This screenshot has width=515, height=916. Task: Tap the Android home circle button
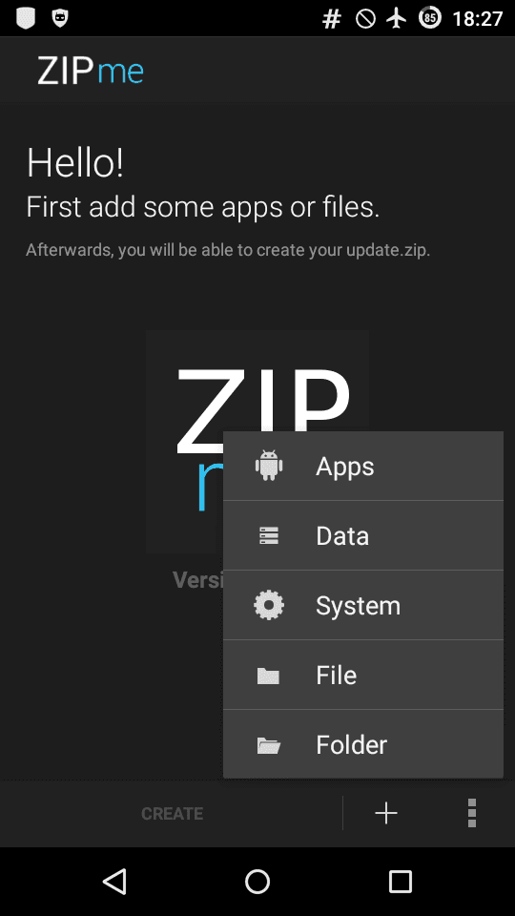[x=257, y=881]
